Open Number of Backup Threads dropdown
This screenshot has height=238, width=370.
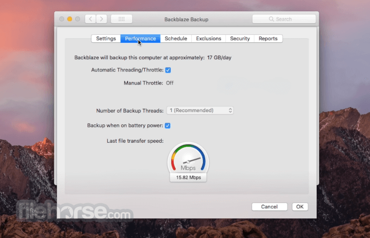pos(200,111)
